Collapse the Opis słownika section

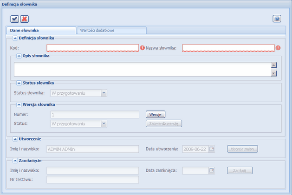[x=19, y=56]
